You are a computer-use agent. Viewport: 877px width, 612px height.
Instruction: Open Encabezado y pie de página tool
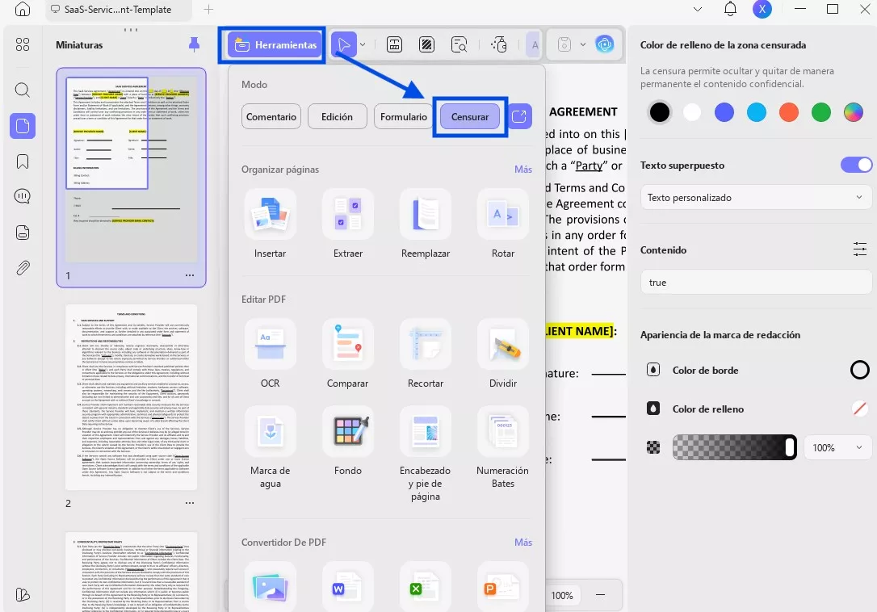coord(425,455)
